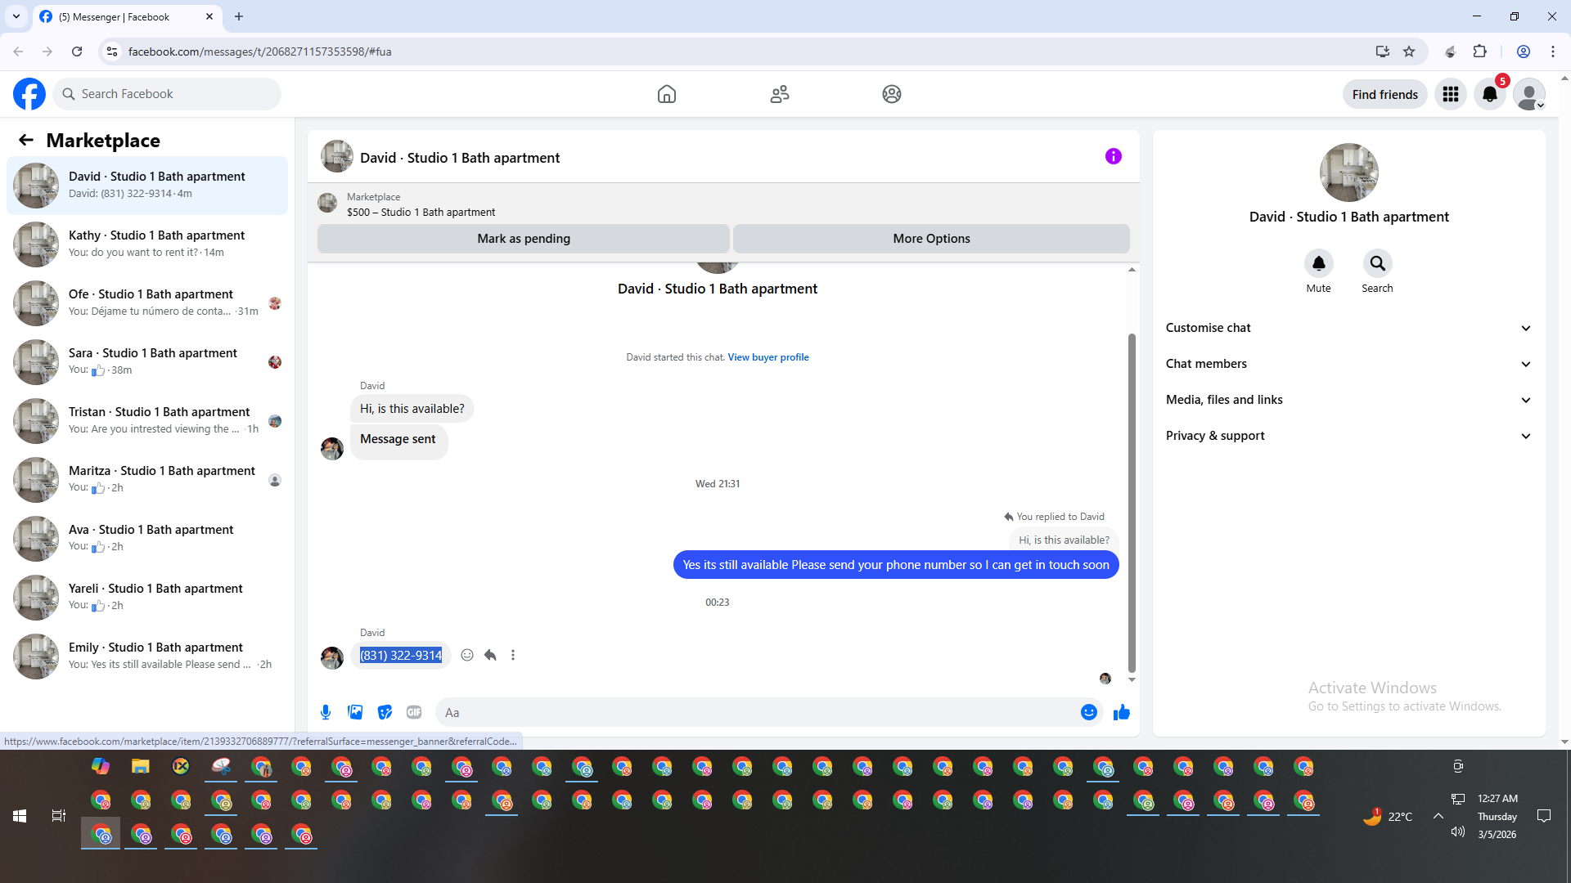Open the David Studio 1 Bath apartment conversation
This screenshot has width=1571, height=883.
(147, 186)
